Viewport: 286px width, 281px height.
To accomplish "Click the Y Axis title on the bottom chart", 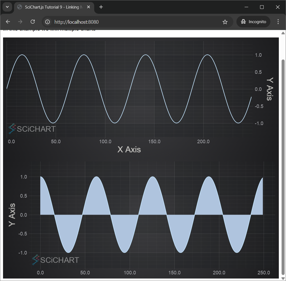I will pyautogui.click(x=12, y=215).
